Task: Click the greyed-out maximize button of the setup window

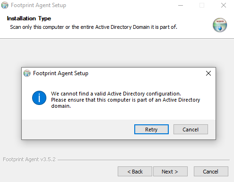Action: [202, 5]
